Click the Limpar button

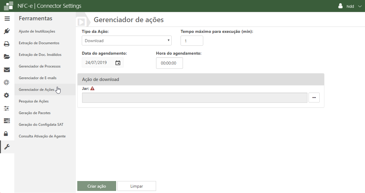[x=137, y=186]
